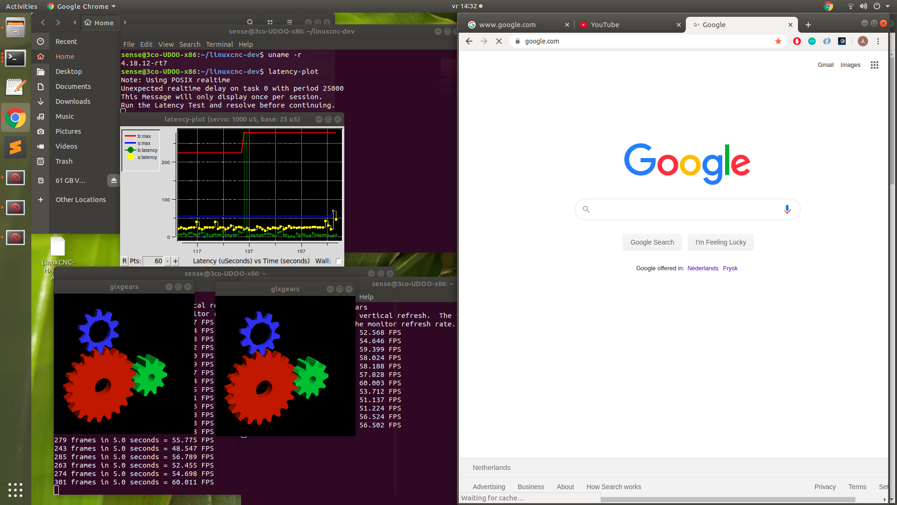
Task: Click I'm Feeling Lucky
Action: coord(720,242)
